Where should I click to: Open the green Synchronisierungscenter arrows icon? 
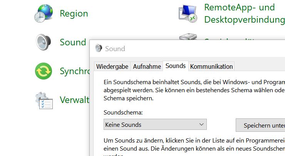click(x=43, y=71)
